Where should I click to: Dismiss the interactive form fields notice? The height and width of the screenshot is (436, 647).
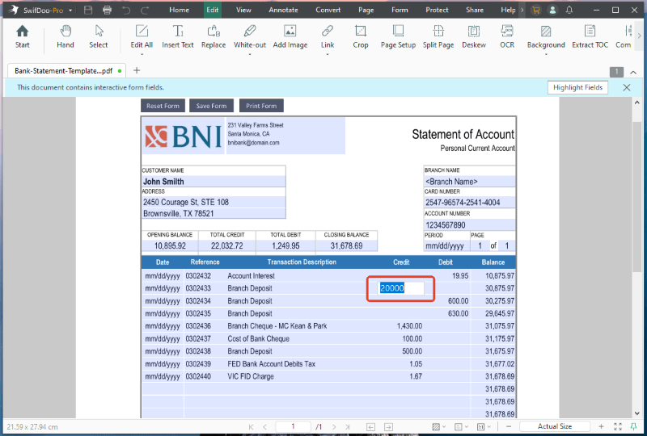(626, 87)
